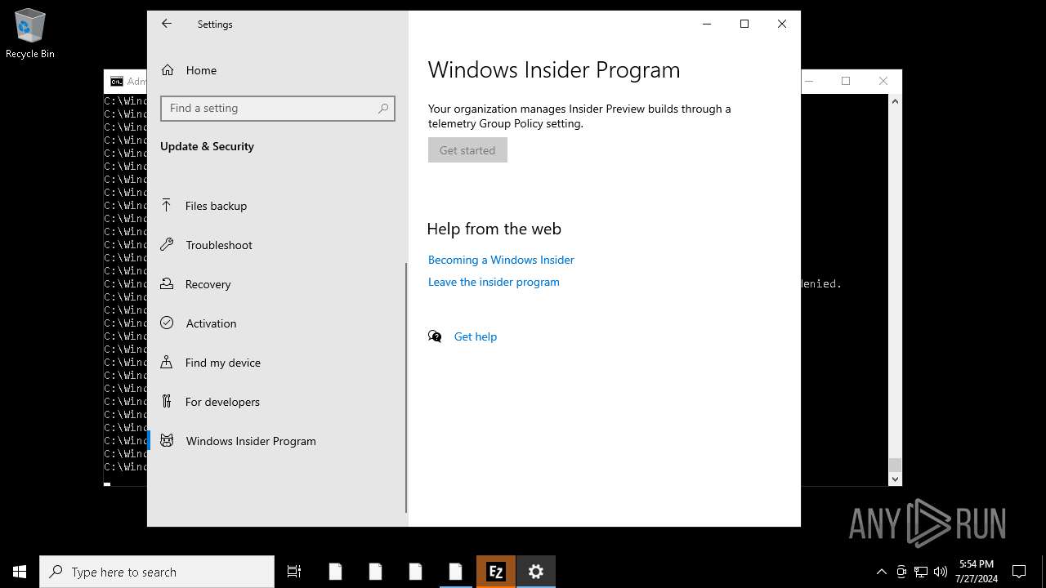1046x588 pixels.
Task: Select Windows Insider Program in sidebar
Action: (x=277, y=441)
